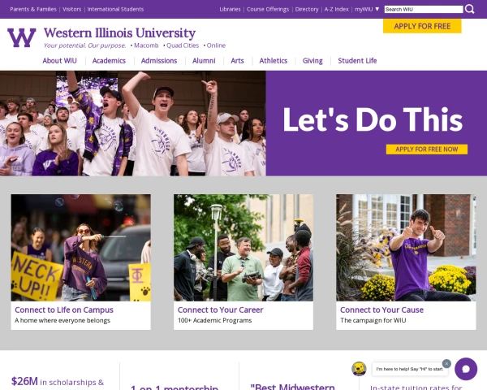Viewport: 487px width, 390px height.
Task: Open Course Offerings link
Action: (268, 9)
